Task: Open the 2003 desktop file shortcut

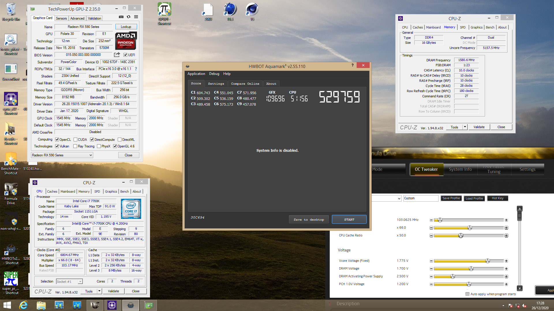Action: coord(208,12)
